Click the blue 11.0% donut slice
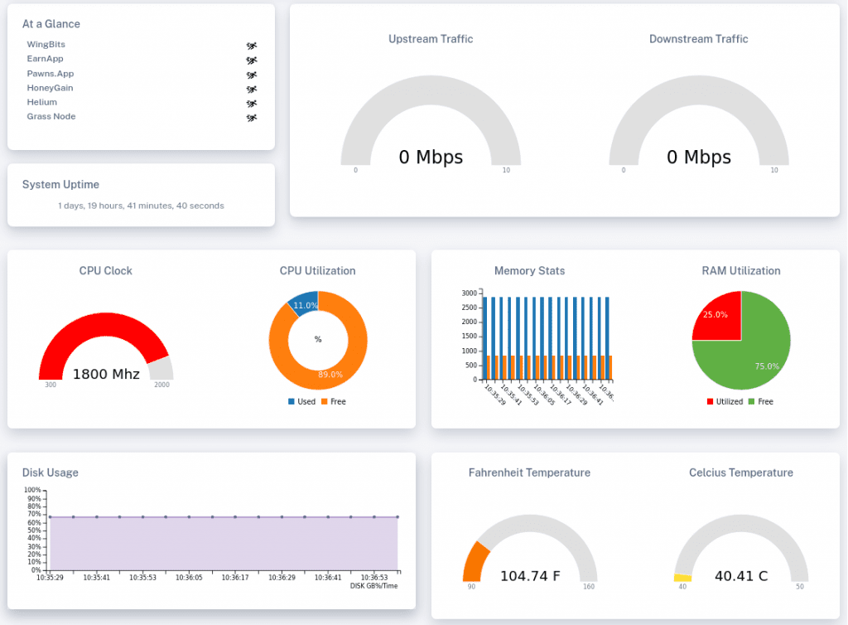The height and width of the screenshot is (625, 848). click(x=304, y=303)
